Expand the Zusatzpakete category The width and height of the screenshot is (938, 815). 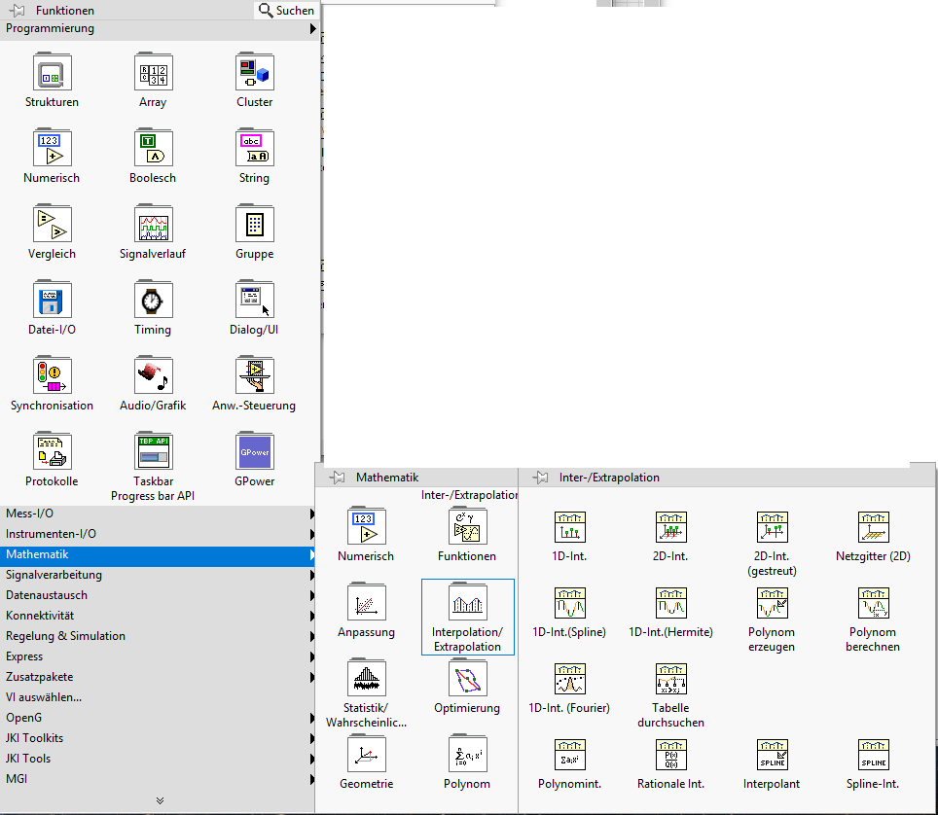[x=160, y=677]
